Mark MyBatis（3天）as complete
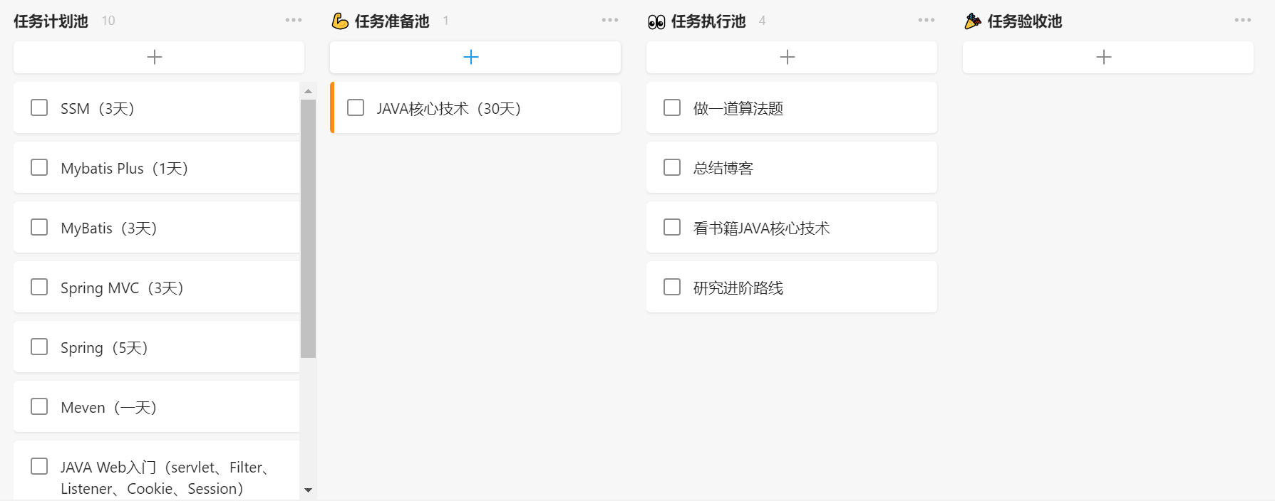Image resolution: width=1275 pixels, height=501 pixels. 39,227
